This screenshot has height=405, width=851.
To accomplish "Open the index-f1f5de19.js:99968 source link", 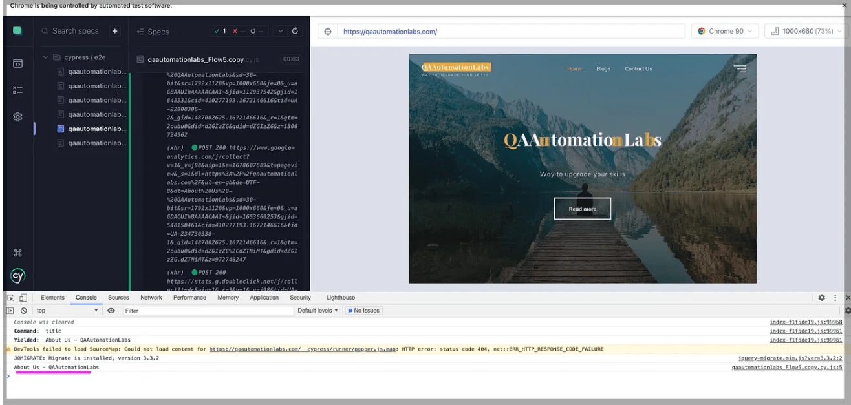I will (x=806, y=322).
